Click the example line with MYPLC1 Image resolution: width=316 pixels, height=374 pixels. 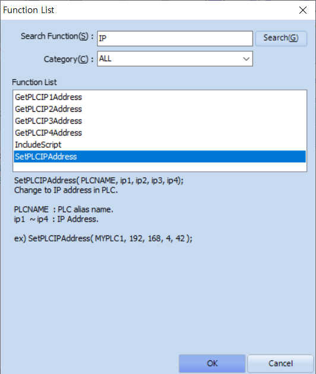(x=103, y=238)
